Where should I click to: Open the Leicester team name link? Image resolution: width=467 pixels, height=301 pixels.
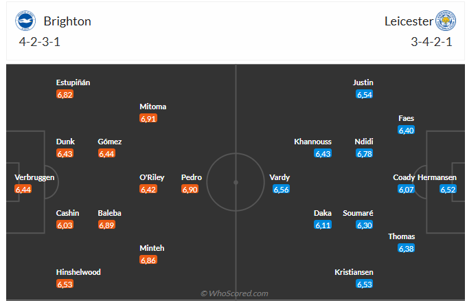tap(407, 21)
